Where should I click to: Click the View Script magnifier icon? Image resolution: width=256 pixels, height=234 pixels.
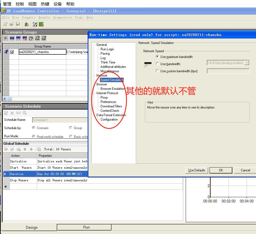(x=37, y=38)
